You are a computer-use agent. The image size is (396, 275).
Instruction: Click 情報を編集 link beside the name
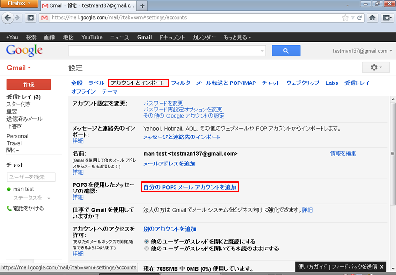pyautogui.click(x=343, y=153)
